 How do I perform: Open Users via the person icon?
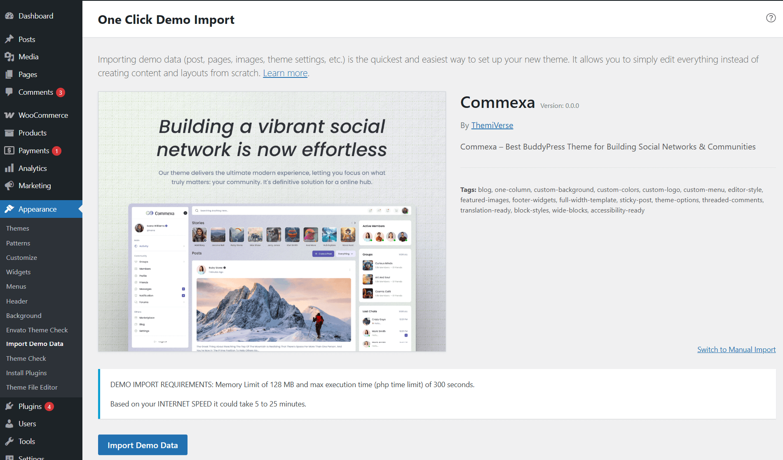pyautogui.click(x=9, y=423)
